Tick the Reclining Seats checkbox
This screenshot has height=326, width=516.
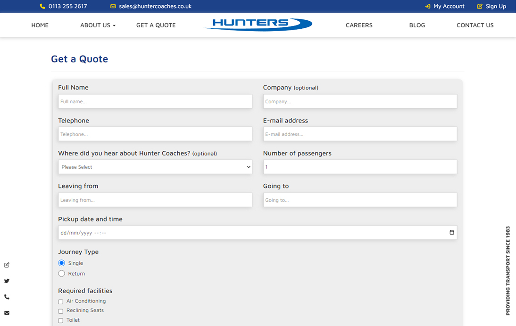[x=60, y=311]
